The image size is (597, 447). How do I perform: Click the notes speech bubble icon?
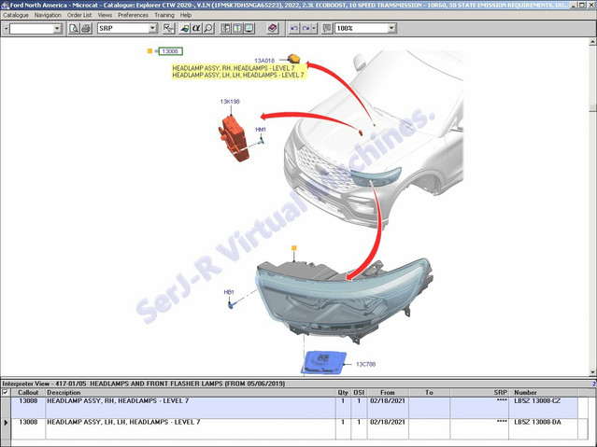pos(327,28)
